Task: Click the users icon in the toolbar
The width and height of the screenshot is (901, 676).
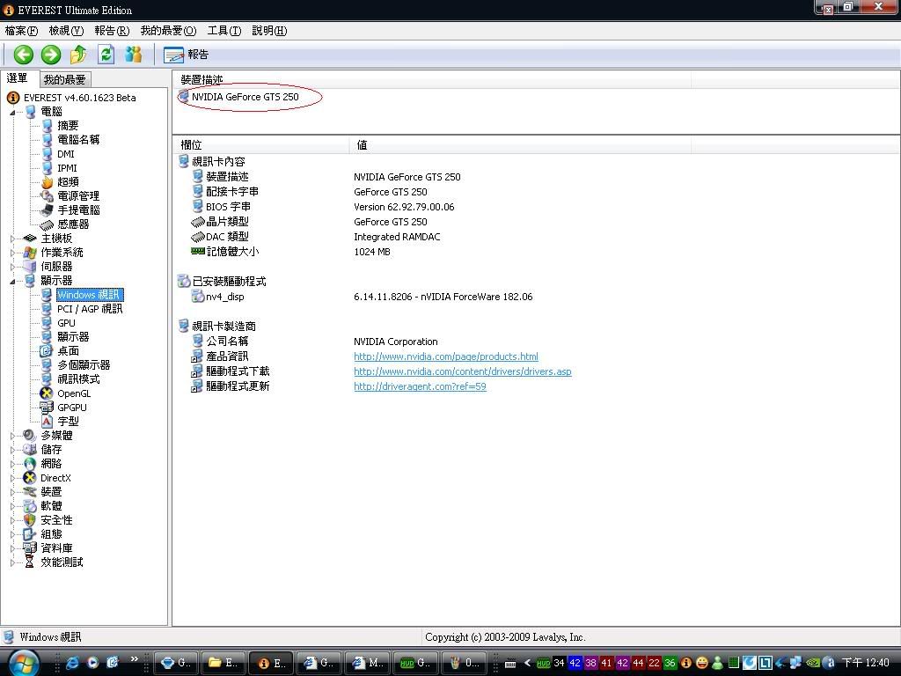Action: click(x=134, y=55)
